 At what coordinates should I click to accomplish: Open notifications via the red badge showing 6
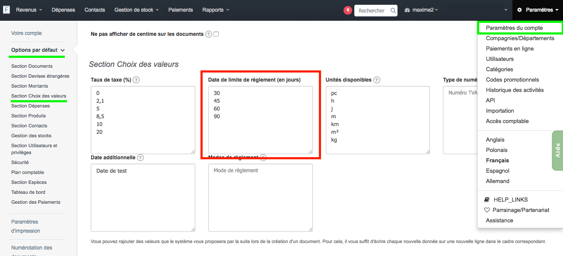click(348, 9)
